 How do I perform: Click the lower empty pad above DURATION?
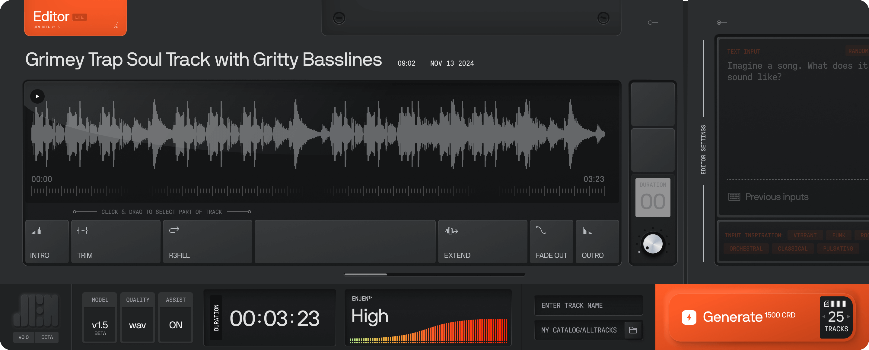tap(652, 150)
